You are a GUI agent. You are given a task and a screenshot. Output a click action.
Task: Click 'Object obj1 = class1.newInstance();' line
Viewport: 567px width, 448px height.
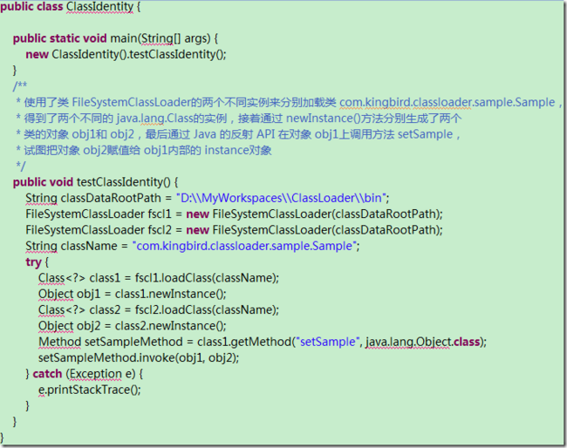click(133, 294)
